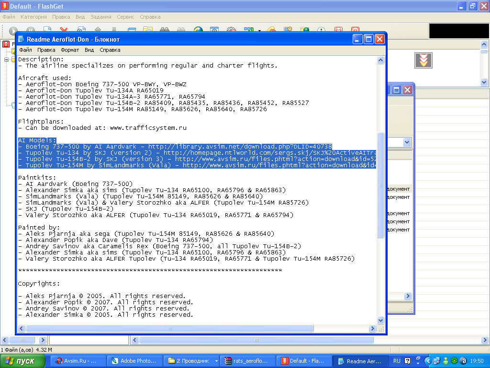Open the small dropdown arrow in FlashGet toolbar

tap(259, 30)
